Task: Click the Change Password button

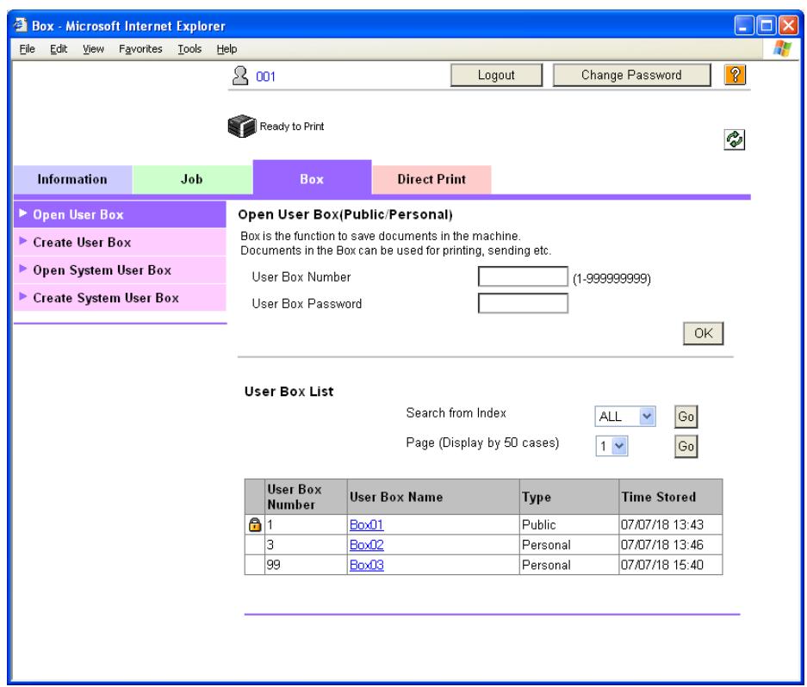Action: tap(631, 75)
